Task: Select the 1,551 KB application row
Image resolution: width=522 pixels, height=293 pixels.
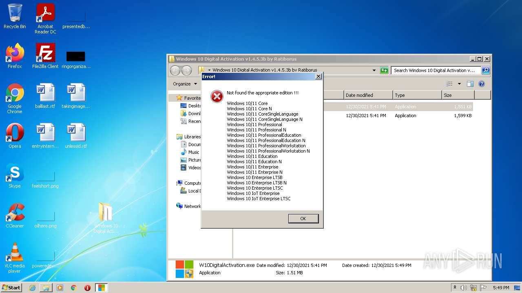Action: click(x=398, y=107)
